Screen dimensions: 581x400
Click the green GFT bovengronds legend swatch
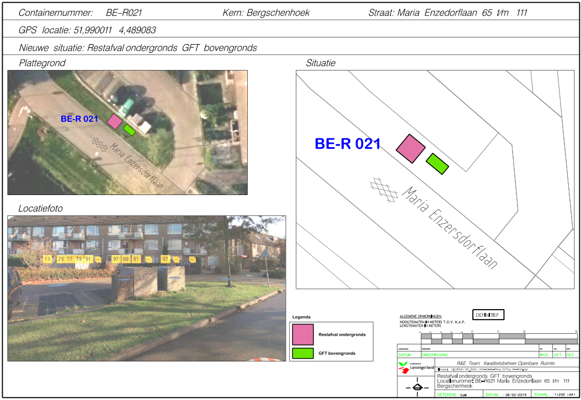click(x=302, y=353)
